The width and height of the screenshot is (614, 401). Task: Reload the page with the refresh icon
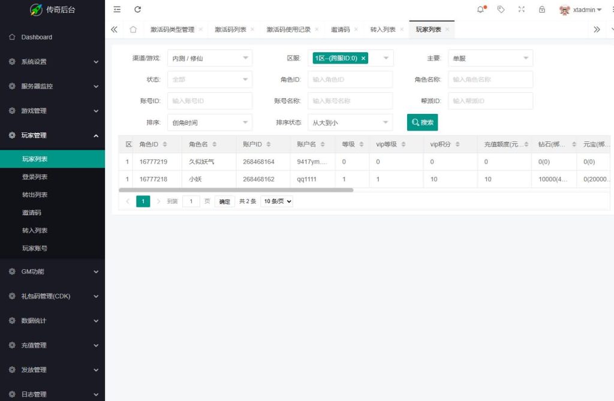[x=137, y=9]
